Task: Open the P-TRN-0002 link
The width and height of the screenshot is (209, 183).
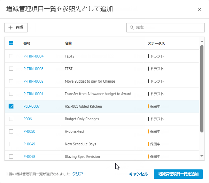Action: click(x=33, y=81)
